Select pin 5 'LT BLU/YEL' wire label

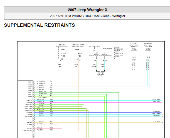pyautogui.click(x=40, y=89)
